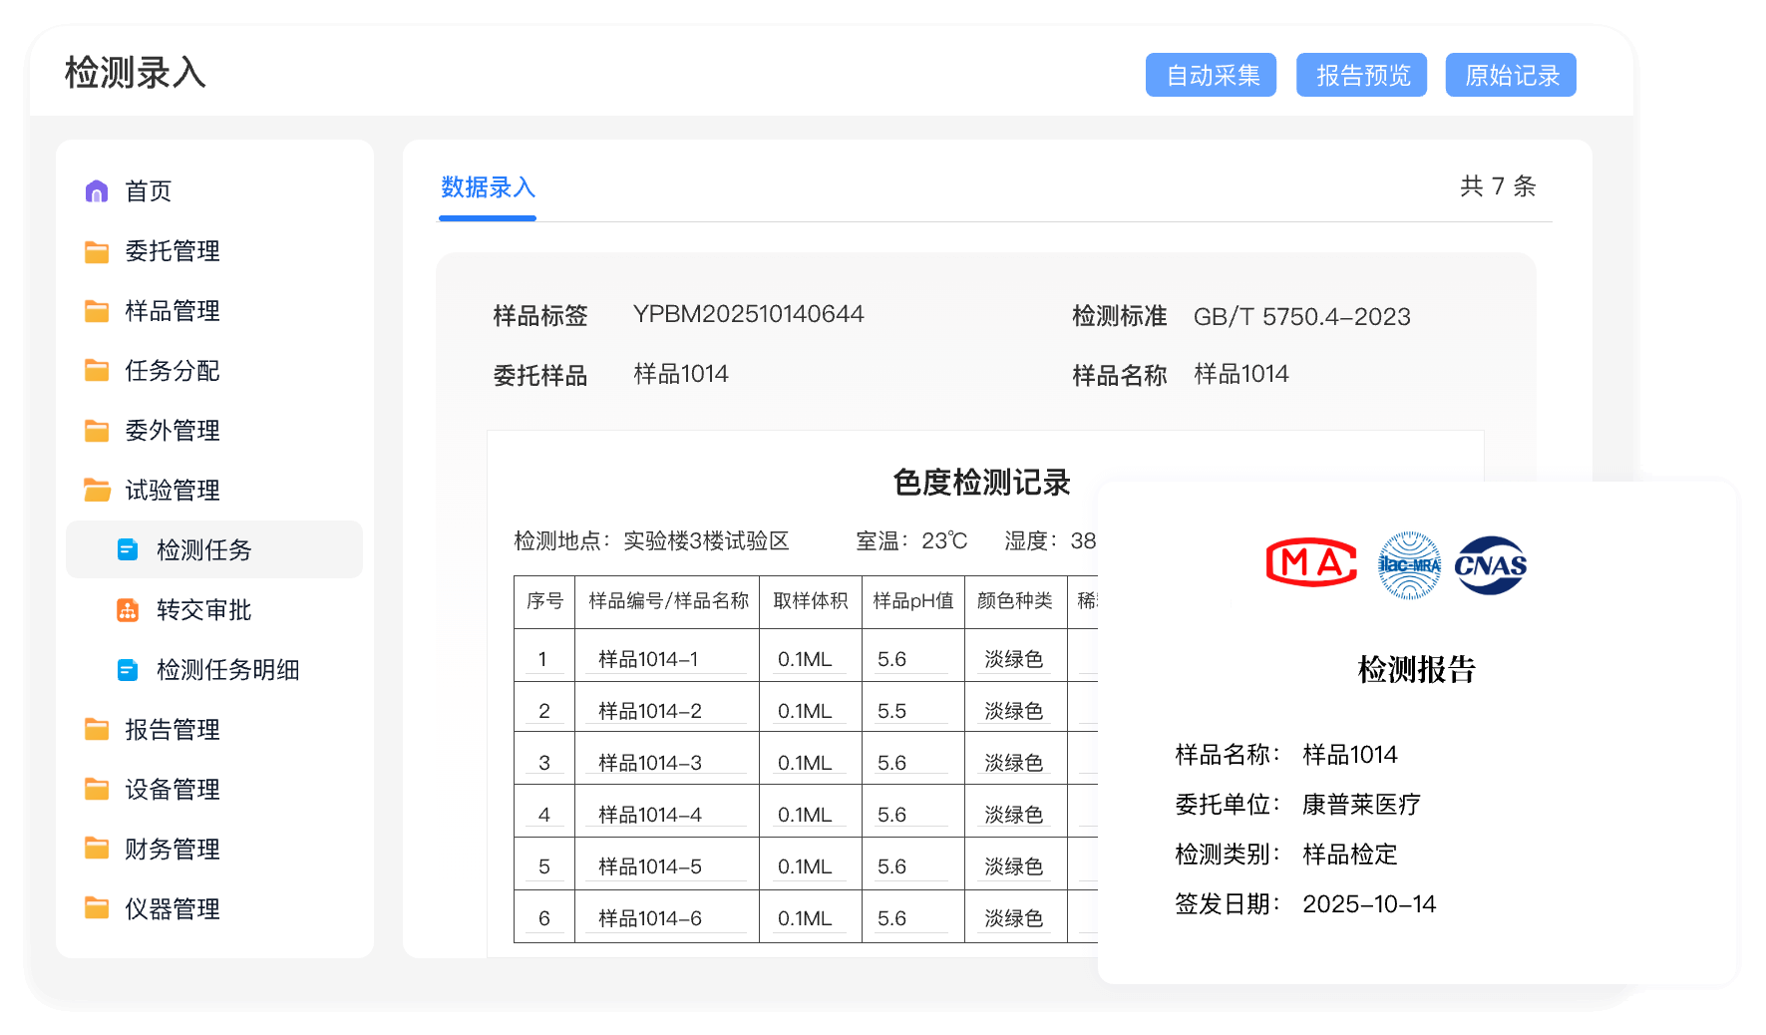1766x1035 pixels.
Task: Open 报告预览 report preview
Action: point(1361,76)
